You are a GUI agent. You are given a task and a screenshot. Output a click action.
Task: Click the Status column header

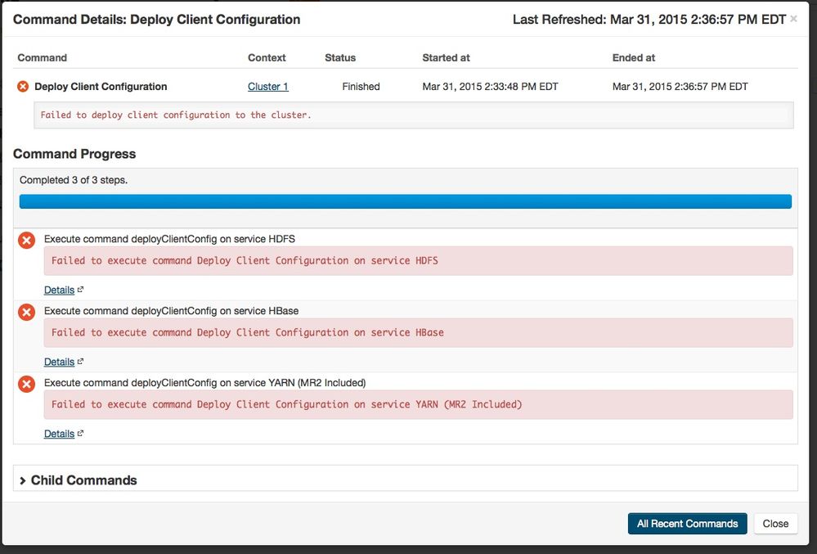pyautogui.click(x=340, y=58)
